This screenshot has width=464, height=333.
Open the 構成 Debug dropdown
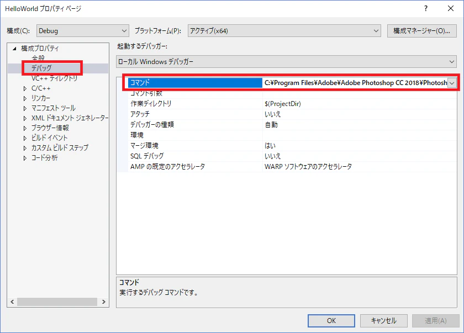[x=82, y=31]
